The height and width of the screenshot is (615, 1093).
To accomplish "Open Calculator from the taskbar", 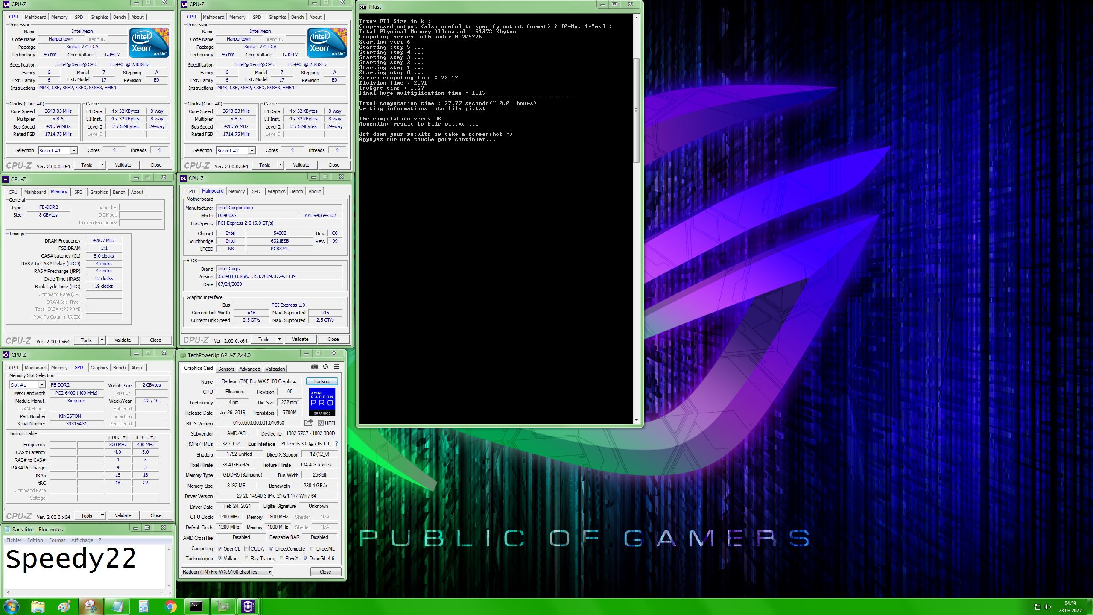I will 143,606.
